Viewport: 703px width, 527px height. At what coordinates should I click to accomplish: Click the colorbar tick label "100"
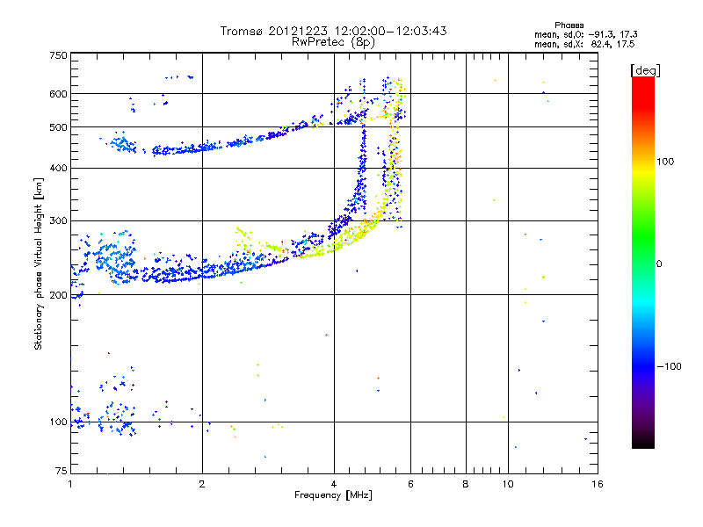click(x=665, y=162)
